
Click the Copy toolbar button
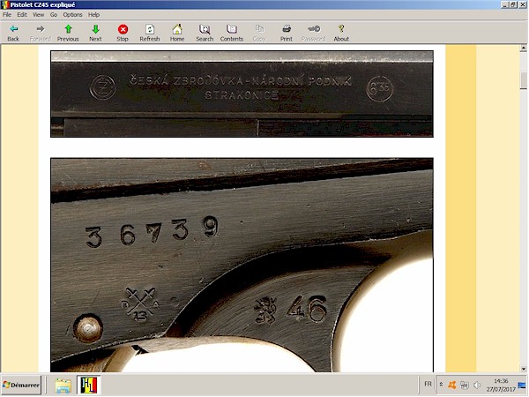click(x=259, y=33)
